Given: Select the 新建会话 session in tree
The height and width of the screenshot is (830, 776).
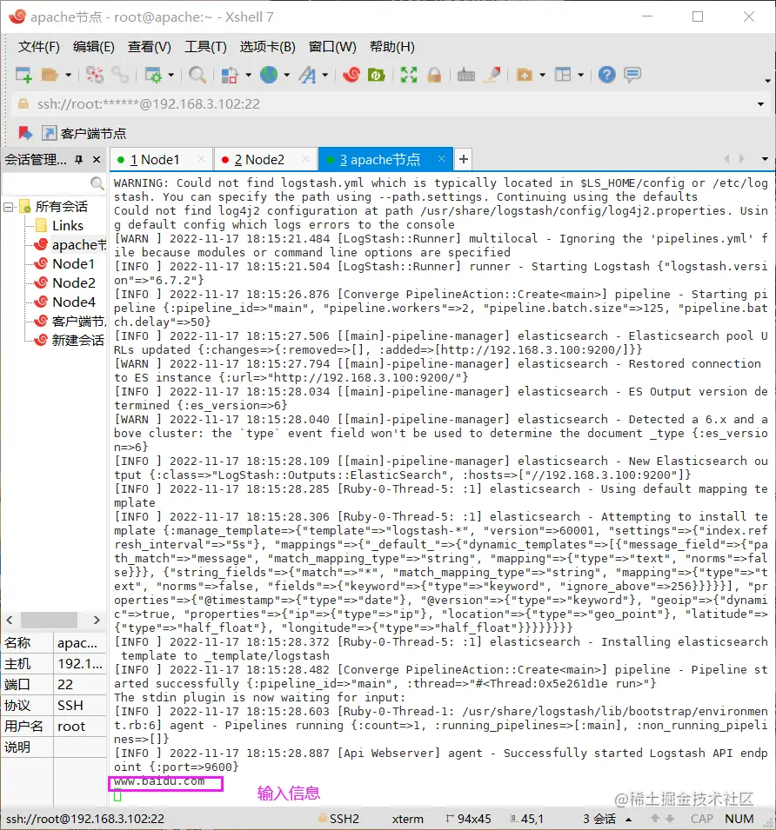Looking at the screenshot, I should [69, 340].
